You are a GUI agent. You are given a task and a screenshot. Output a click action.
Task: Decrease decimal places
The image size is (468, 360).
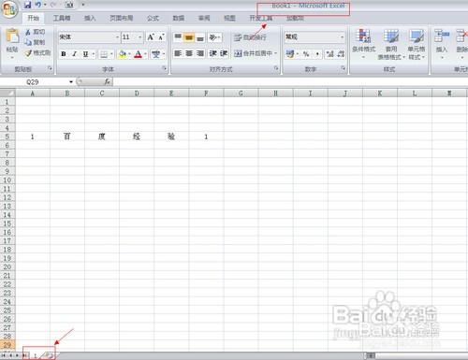coord(341,54)
